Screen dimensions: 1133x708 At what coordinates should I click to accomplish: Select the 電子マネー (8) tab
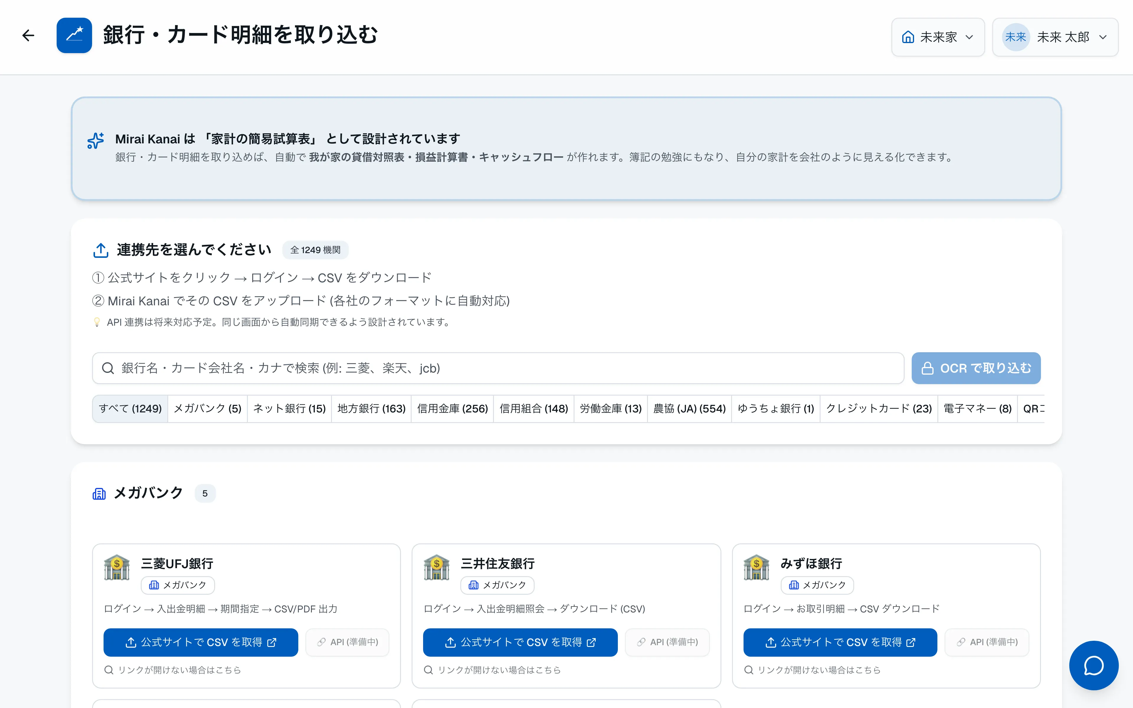click(x=978, y=409)
